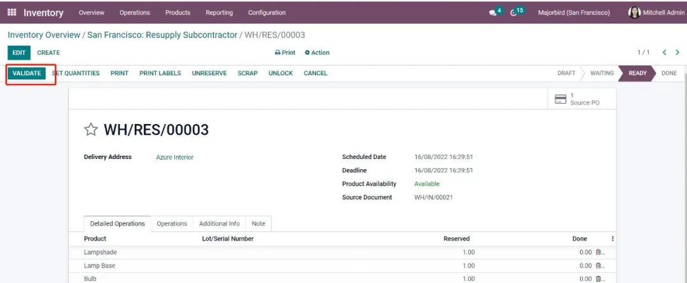The height and width of the screenshot is (283, 687).
Task: Open column options kebab menu in table
Action: [613, 239]
